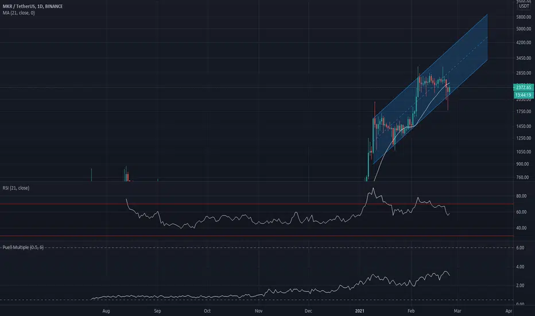Click the Aug label on time axis
The height and width of the screenshot is (316, 535).
coord(106,311)
